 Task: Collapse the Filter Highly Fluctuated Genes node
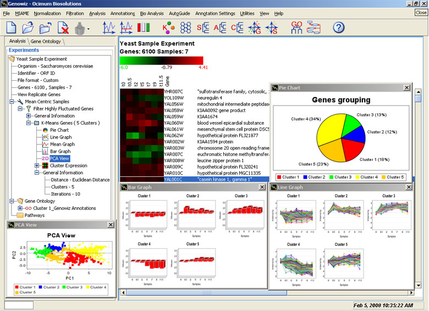[20, 109]
